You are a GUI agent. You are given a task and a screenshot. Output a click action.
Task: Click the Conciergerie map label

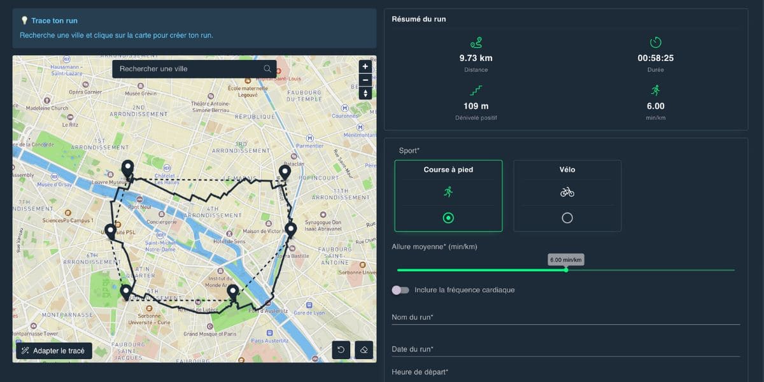coord(160,222)
